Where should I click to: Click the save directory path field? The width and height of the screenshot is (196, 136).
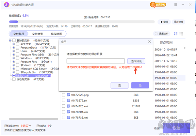point(96,61)
